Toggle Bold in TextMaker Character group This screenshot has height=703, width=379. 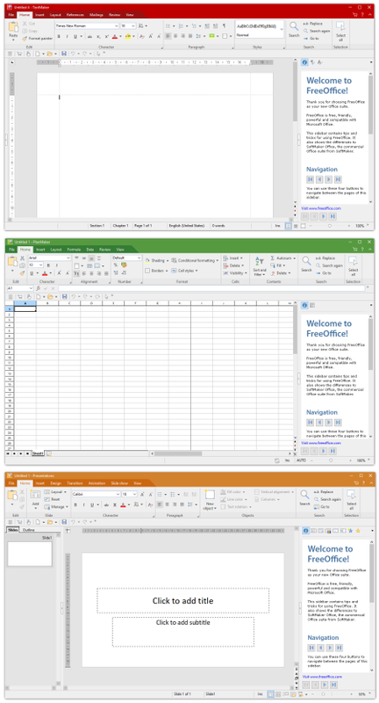[x=59, y=36]
